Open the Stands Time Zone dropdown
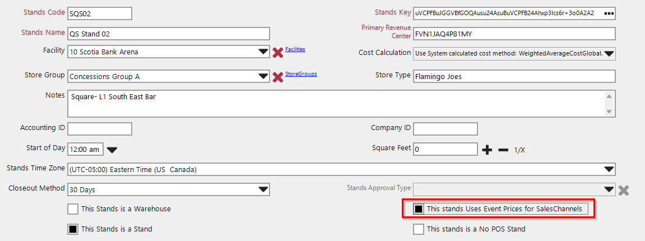Viewport: 645px width, 241px height. [x=609, y=169]
